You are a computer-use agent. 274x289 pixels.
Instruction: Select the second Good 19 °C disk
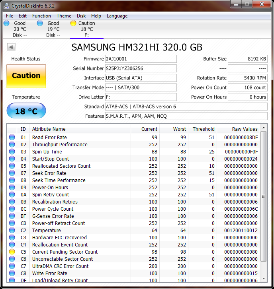click(x=53, y=29)
